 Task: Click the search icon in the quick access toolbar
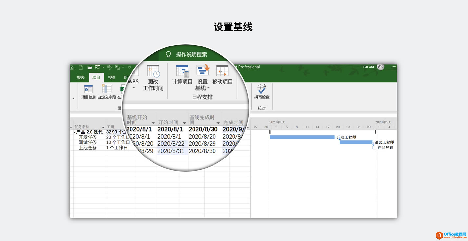(x=72, y=67)
